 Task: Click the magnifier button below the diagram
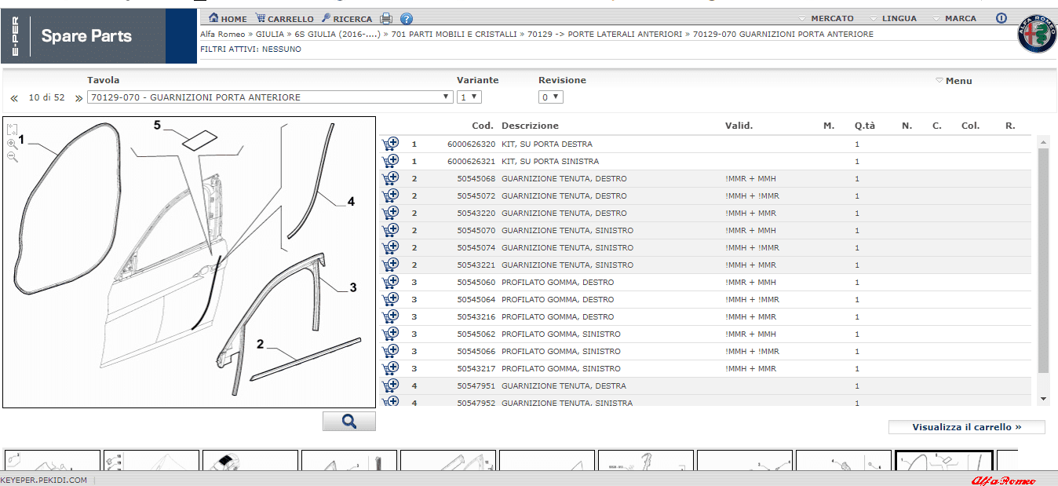[x=349, y=422]
